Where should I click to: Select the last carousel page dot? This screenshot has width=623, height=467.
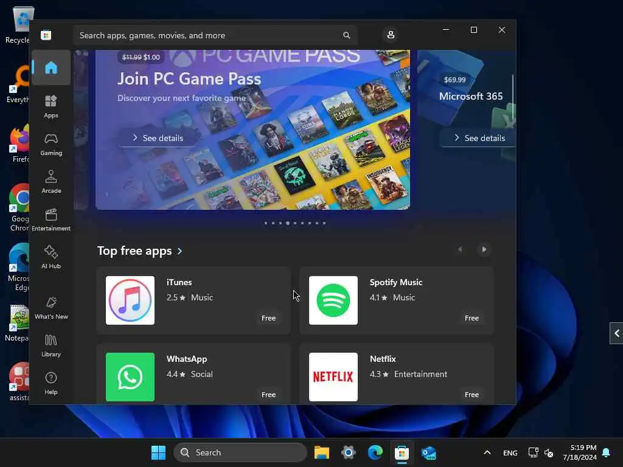tap(324, 223)
